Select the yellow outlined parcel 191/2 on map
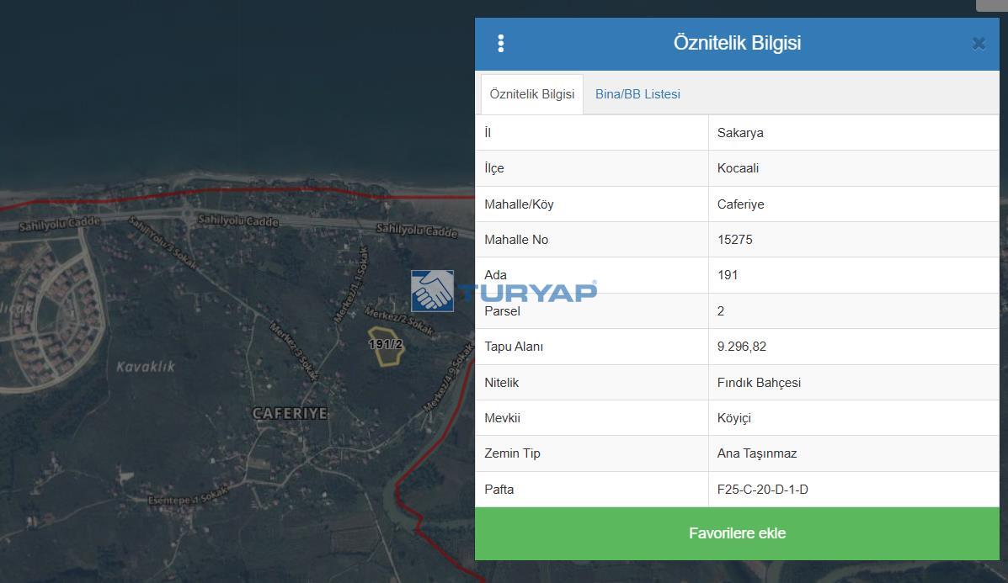The width and height of the screenshot is (1008, 583). [x=387, y=347]
